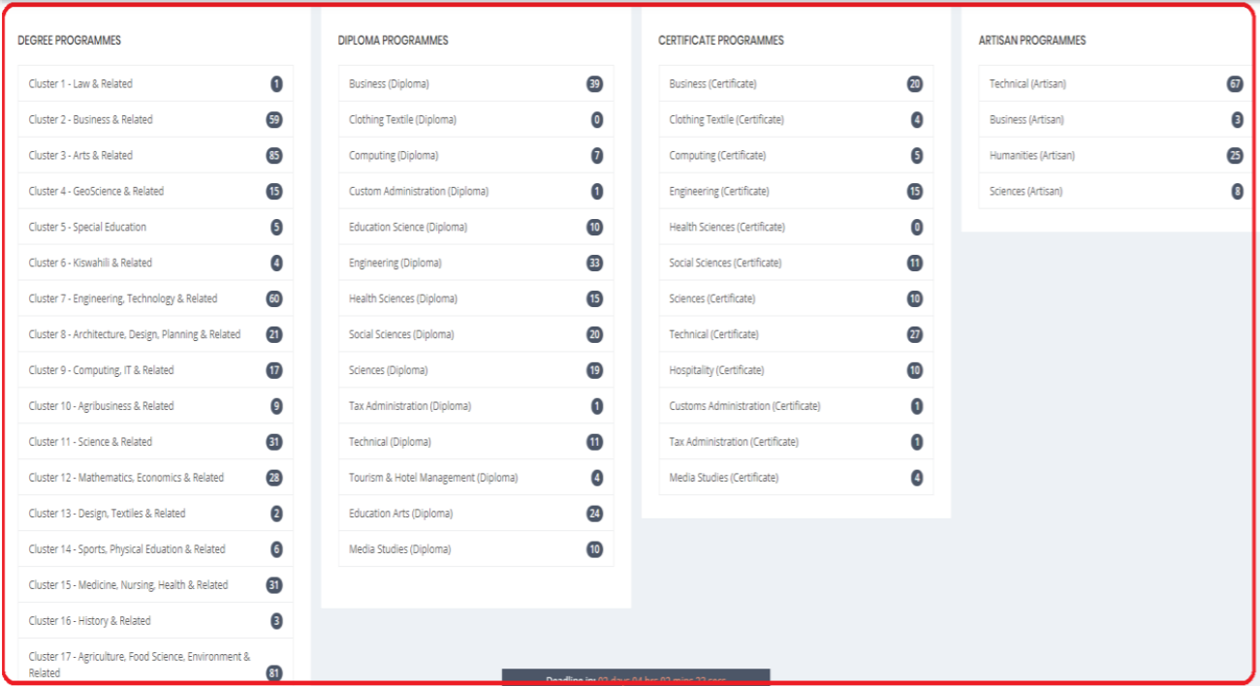Click the 33 badge beside Engineering (Diploma)
The height and width of the screenshot is (686, 1260).
click(x=594, y=263)
